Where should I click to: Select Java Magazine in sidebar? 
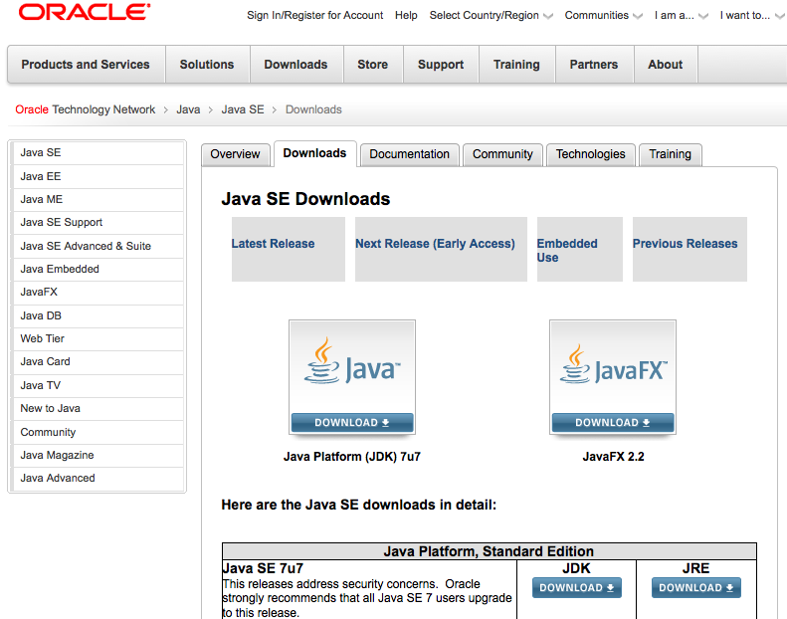coord(98,456)
